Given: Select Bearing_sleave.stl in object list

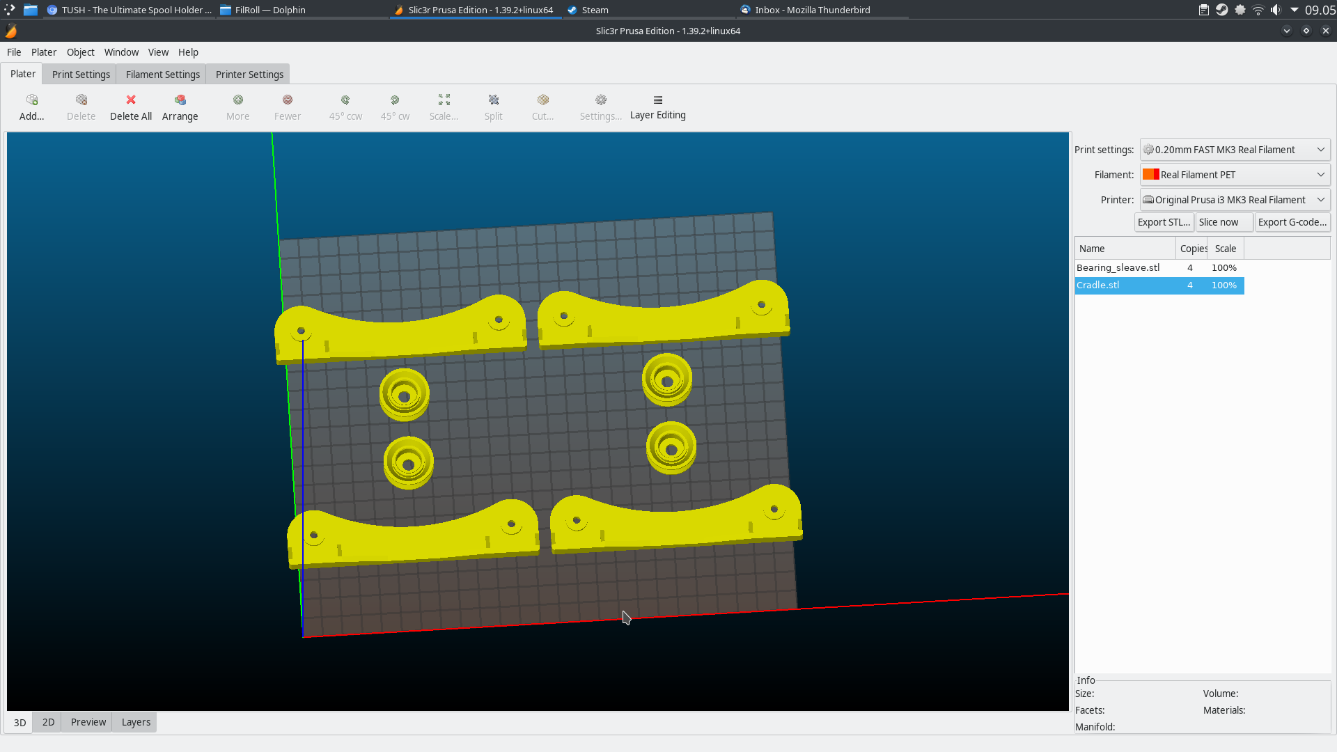Looking at the screenshot, I should pyautogui.click(x=1159, y=268).
